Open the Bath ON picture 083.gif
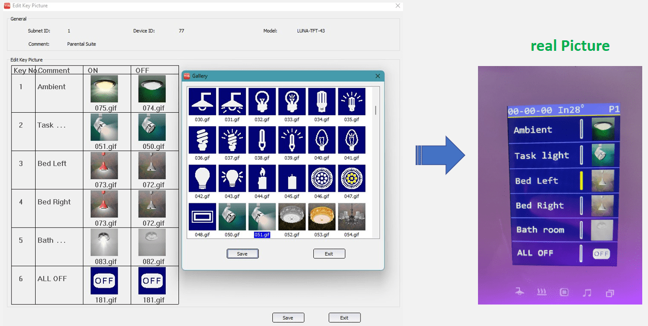The width and height of the screenshot is (648, 326). [104, 242]
